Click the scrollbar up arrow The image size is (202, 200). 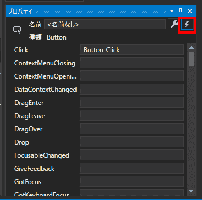click(x=192, y=47)
